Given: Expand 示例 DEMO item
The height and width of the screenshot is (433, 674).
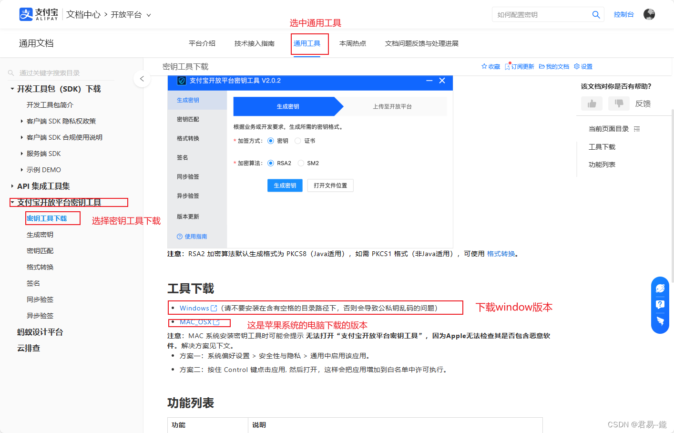Looking at the screenshot, I should tap(22, 170).
